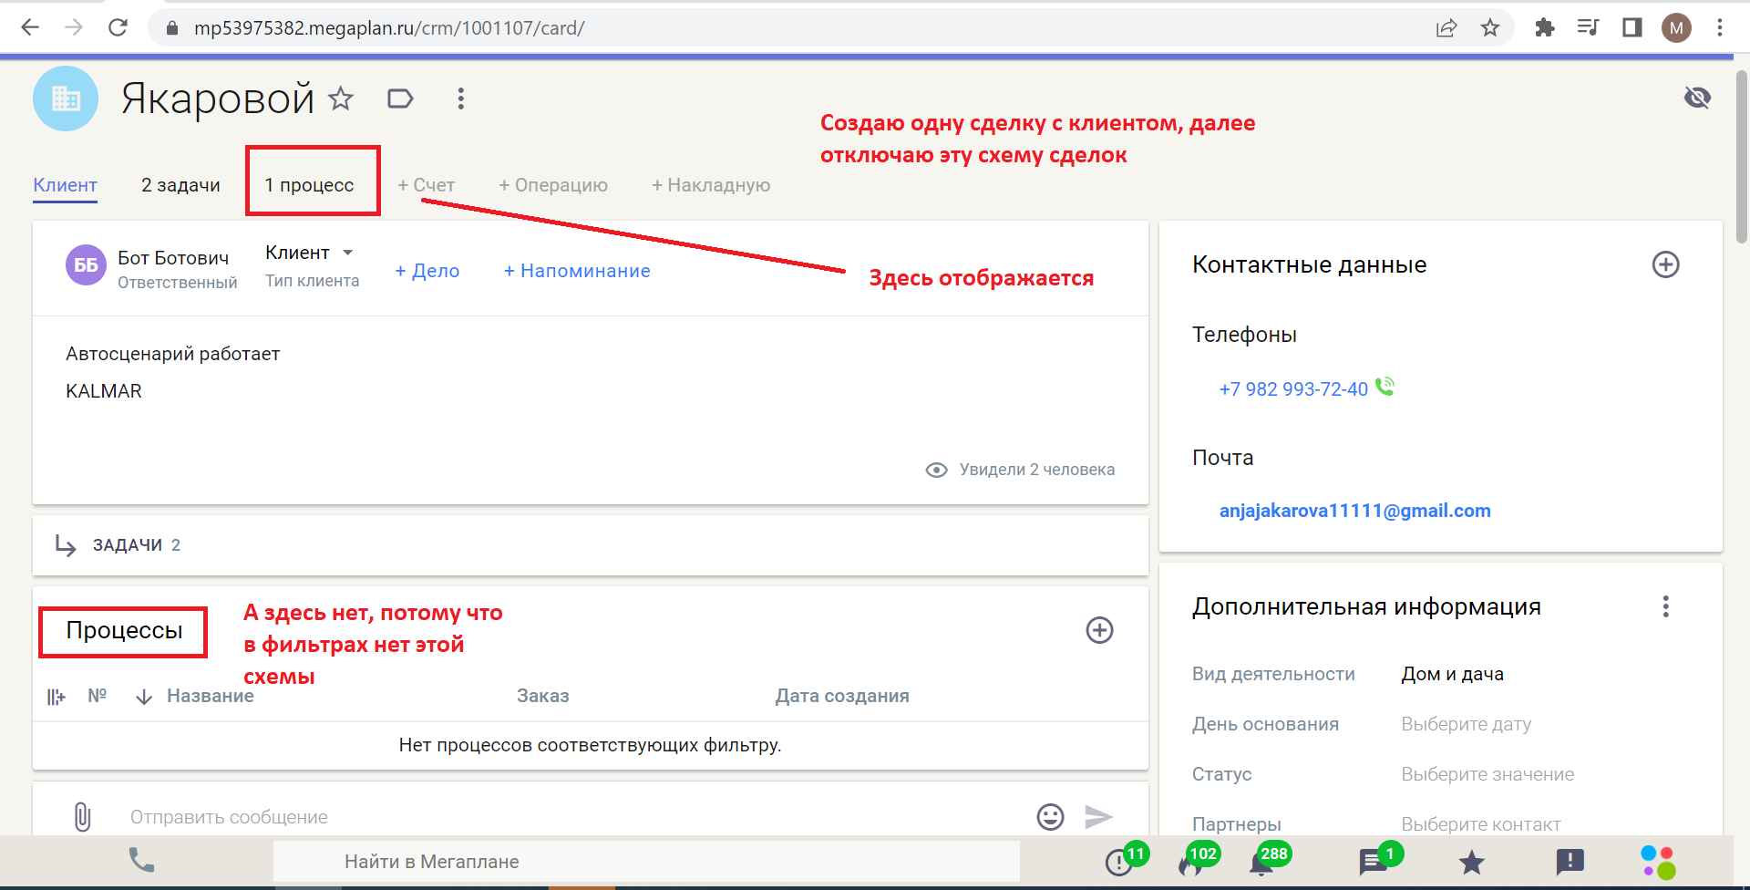The width and height of the screenshot is (1750, 890).
Task: Click the Дом и дача activity value
Action: click(1452, 674)
